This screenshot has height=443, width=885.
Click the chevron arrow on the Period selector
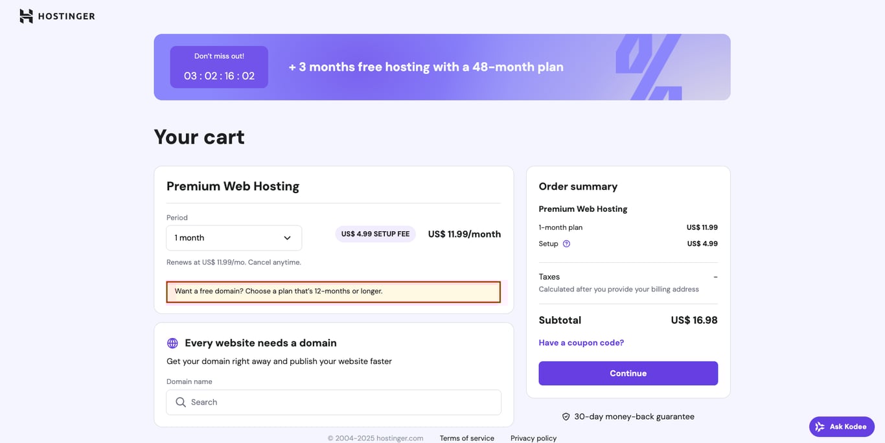[x=287, y=238]
